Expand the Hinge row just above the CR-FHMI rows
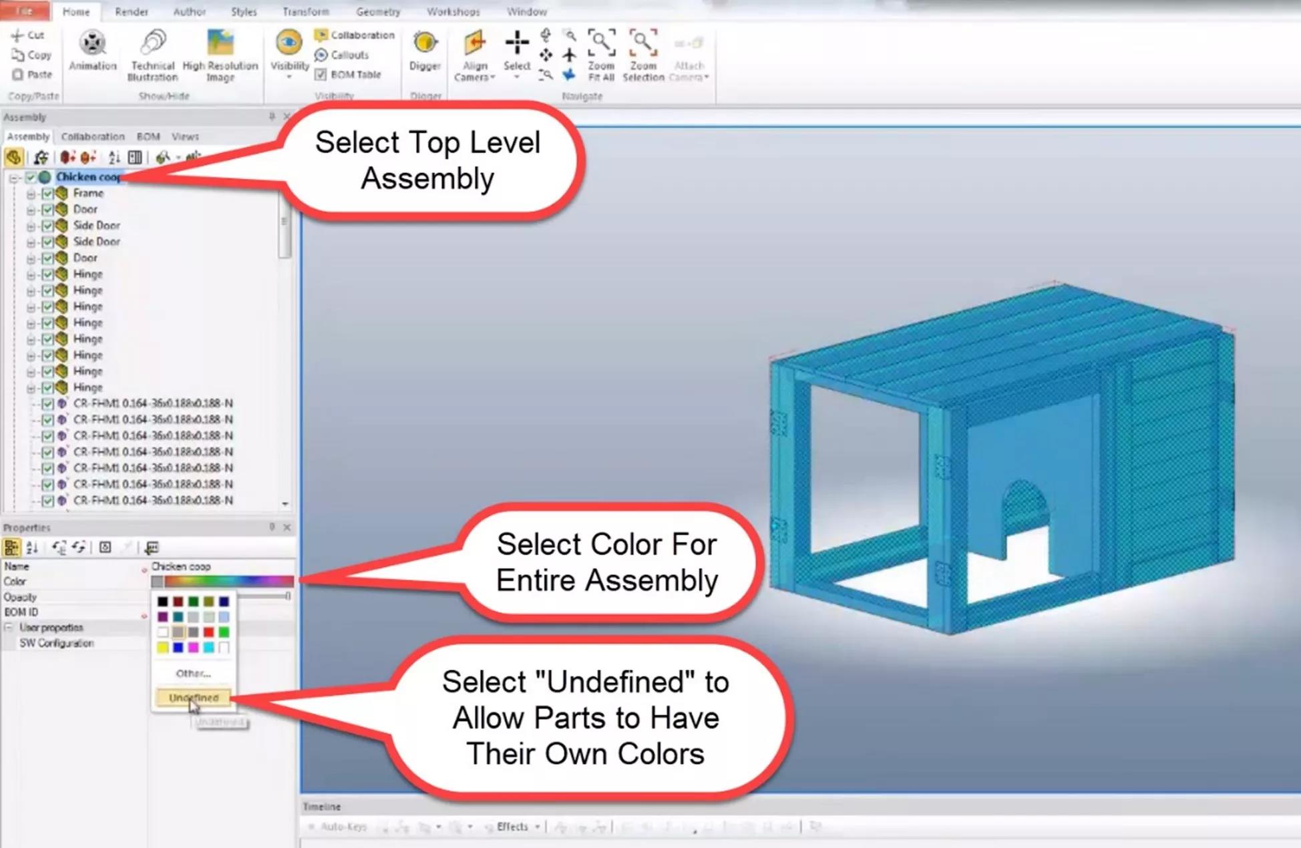 [31, 388]
